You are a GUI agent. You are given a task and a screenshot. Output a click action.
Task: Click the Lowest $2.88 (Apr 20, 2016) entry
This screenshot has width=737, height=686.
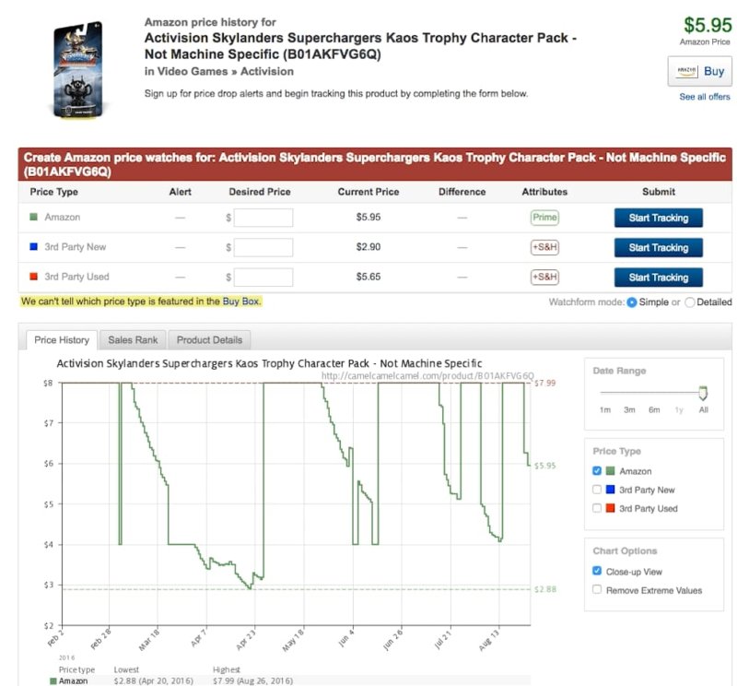[x=153, y=680]
